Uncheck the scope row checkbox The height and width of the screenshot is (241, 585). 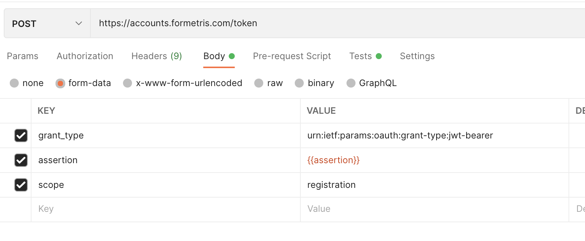tap(21, 185)
